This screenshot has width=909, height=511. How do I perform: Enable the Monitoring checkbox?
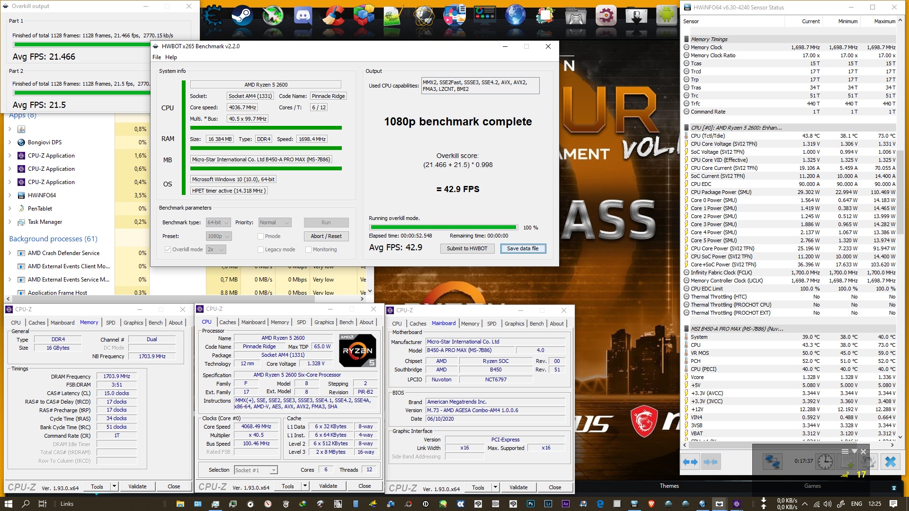point(308,249)
